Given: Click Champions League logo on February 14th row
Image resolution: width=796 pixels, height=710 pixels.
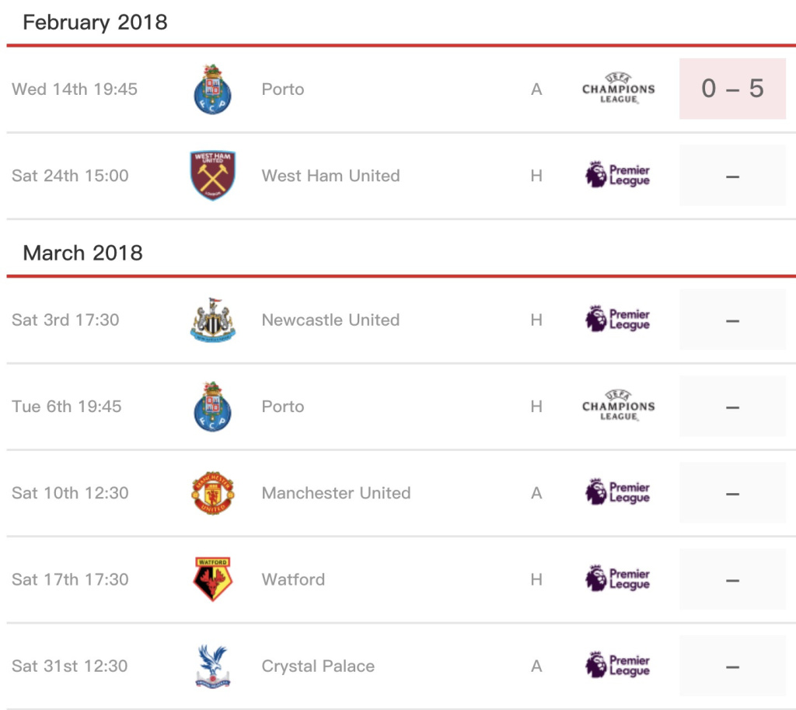Looking at the screenshot, I should click(x=618, y=89).
